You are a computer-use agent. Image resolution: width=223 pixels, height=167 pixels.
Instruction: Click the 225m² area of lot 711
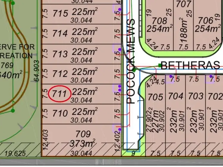85,92
